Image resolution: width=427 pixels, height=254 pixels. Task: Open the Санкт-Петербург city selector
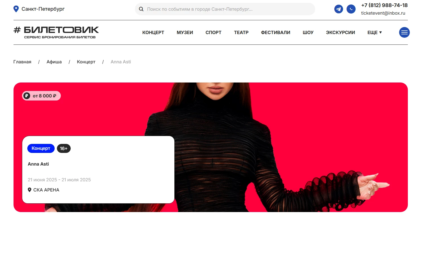[x=39, y=9]
